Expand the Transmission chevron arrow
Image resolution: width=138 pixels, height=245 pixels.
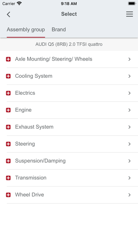[x=130, y=178]
